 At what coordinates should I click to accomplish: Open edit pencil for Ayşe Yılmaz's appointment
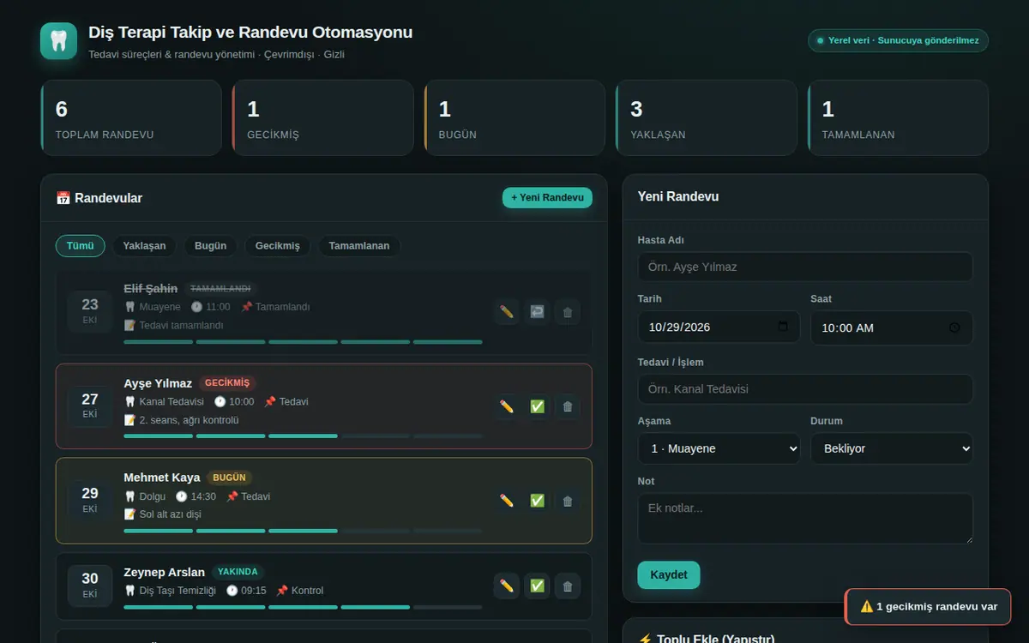[x=507, y=406]
